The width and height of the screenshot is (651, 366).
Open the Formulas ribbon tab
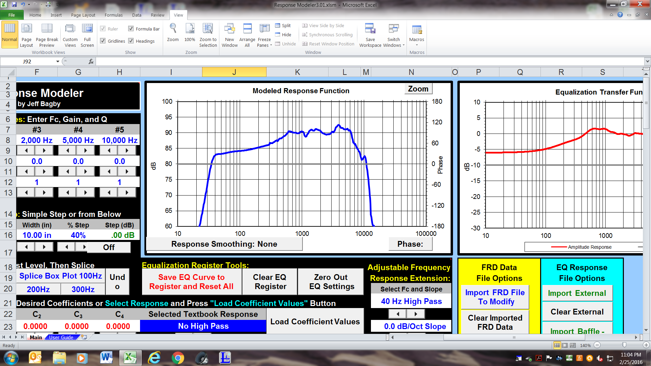(x=114, y=15)
